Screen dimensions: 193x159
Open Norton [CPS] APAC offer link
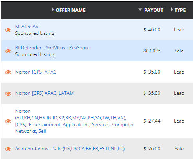coord(36,72)
